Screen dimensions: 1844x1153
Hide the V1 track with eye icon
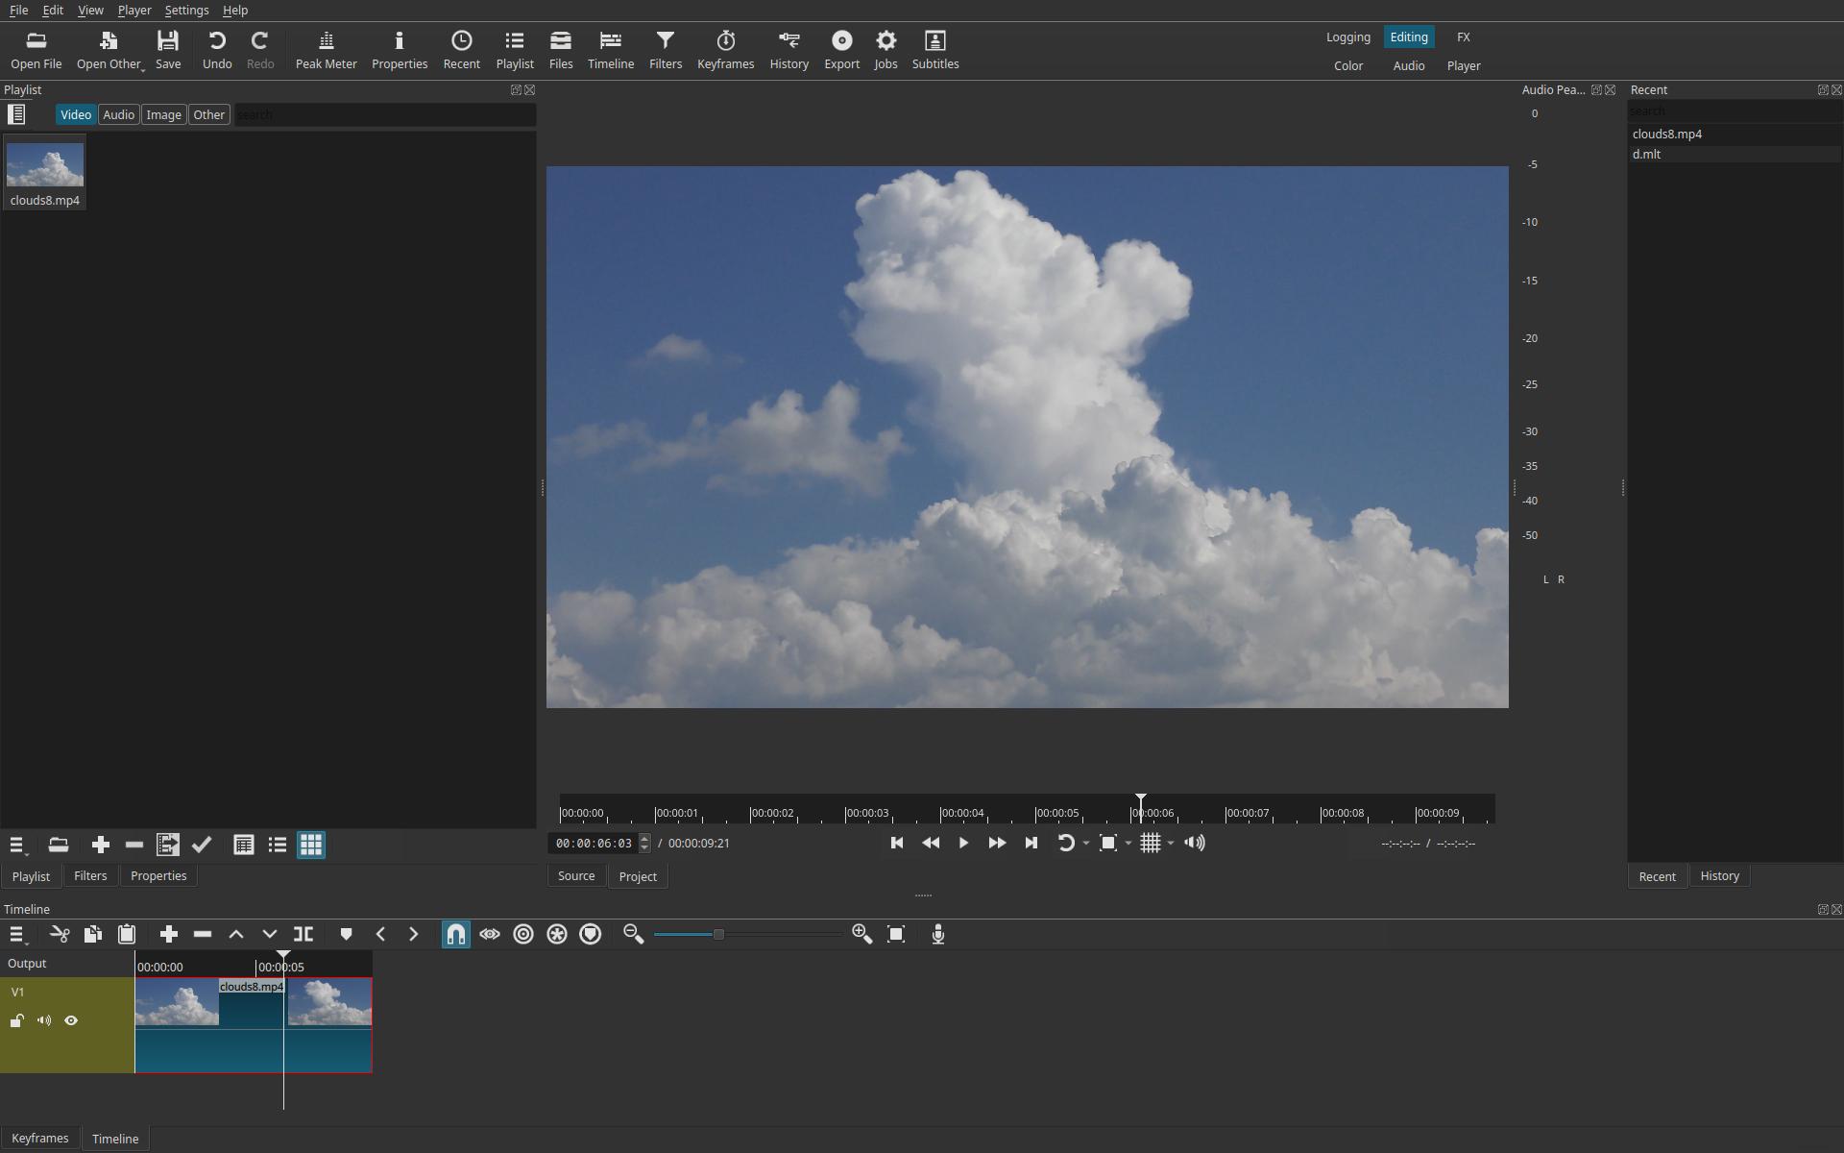point(71,1020)
